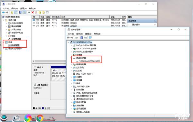The width and height of the screenshot is (193, 122).
Task: Collapse the 9EE424T9EM8Y4WA computer root node
Action: 68,42
